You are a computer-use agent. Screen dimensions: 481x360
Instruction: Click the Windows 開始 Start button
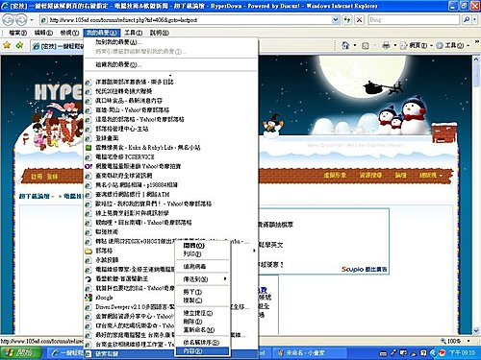point(21,353)
